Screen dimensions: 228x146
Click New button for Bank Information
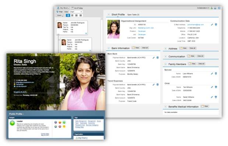click(x=136, y=48)
